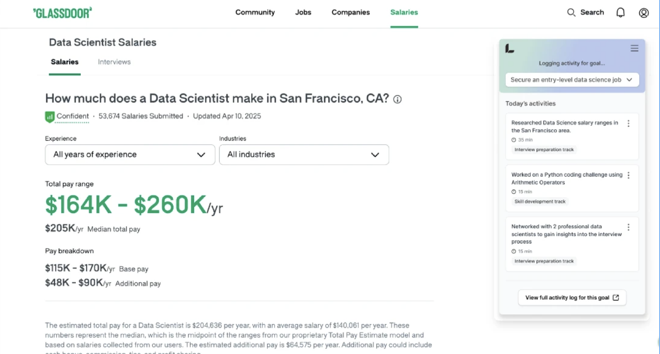Open the search magnifier icon
Screen dimensions: 660x354
(571, 13)
